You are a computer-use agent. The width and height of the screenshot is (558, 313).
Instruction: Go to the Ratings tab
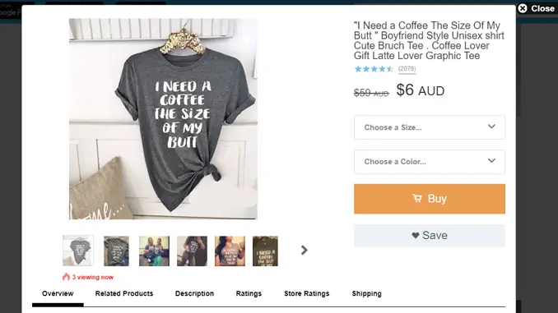tap(249, 293)
